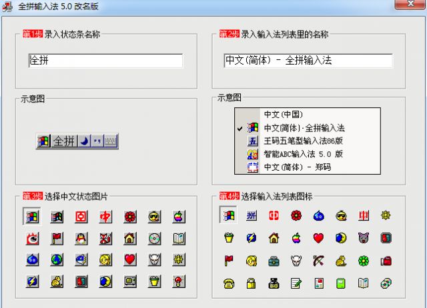Choose lightning bolt icon in step 4
Screen dimensions: 427x308
[251, 238]
